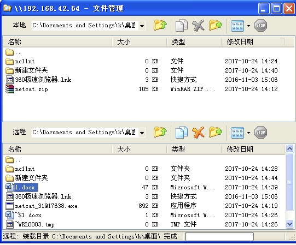The width and height of the screenshot is (296, 245).
Task: Go up one folder in remote pane
Action: (160, 132)
